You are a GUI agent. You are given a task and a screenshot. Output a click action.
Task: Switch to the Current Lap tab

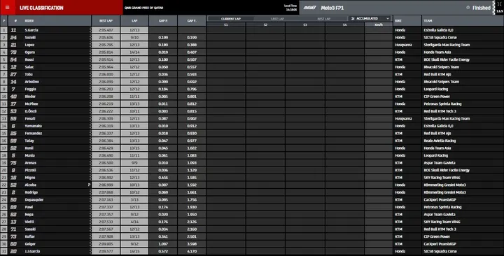[x=231, y=19]
